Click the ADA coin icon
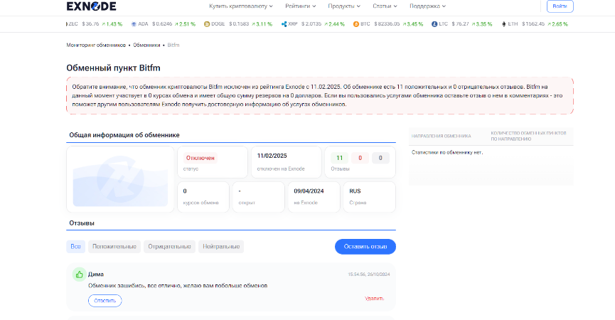 point(134,24)
